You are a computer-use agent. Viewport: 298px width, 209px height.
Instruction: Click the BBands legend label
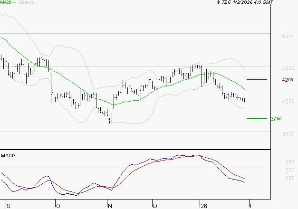(x=27, y=2)
